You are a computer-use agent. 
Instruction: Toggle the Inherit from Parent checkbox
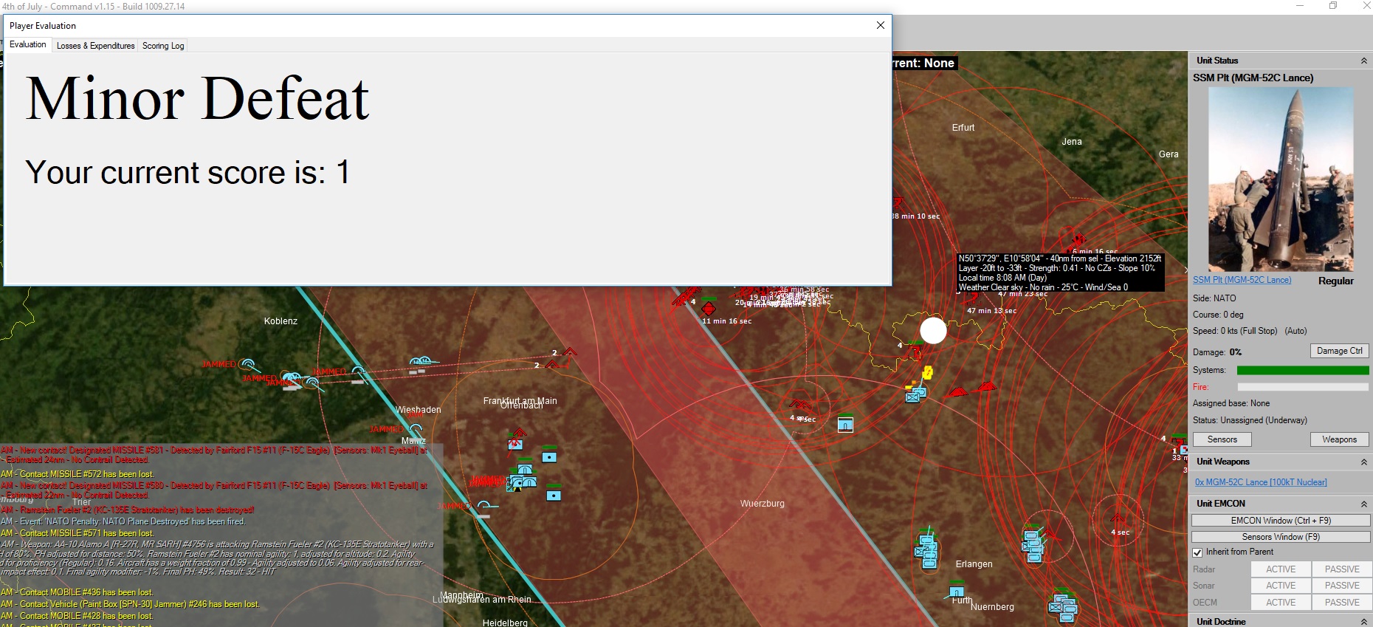[x=1197, y=552]
